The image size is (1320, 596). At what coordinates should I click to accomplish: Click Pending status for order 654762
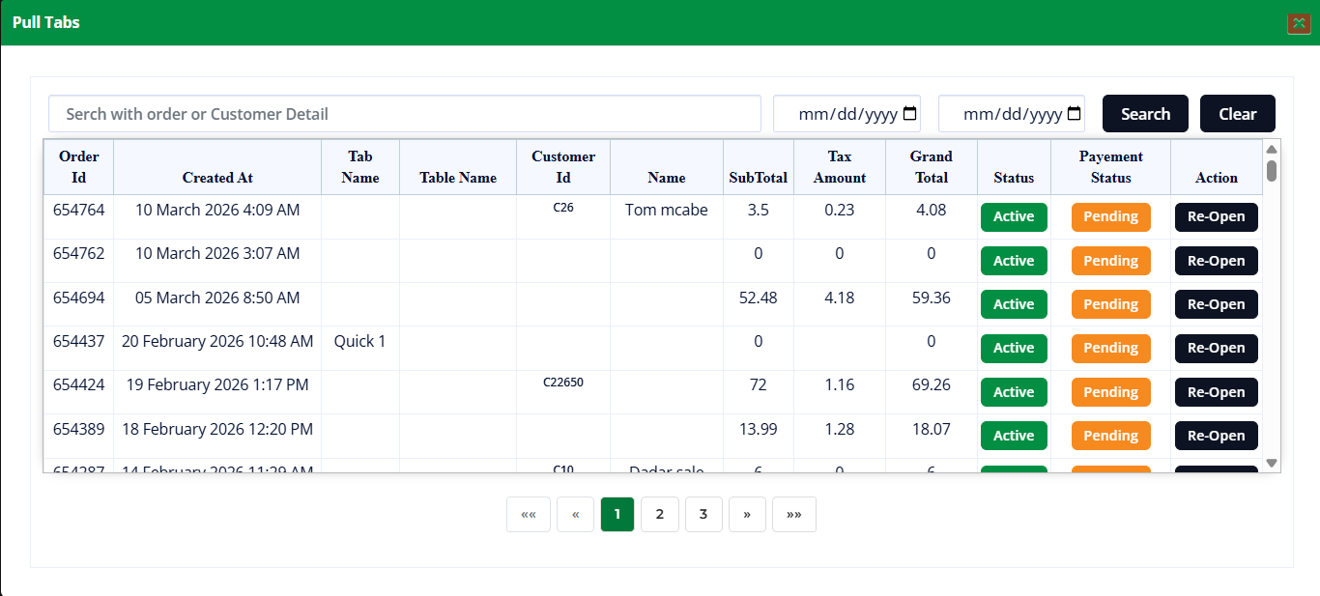click(x=1110, y=261)
